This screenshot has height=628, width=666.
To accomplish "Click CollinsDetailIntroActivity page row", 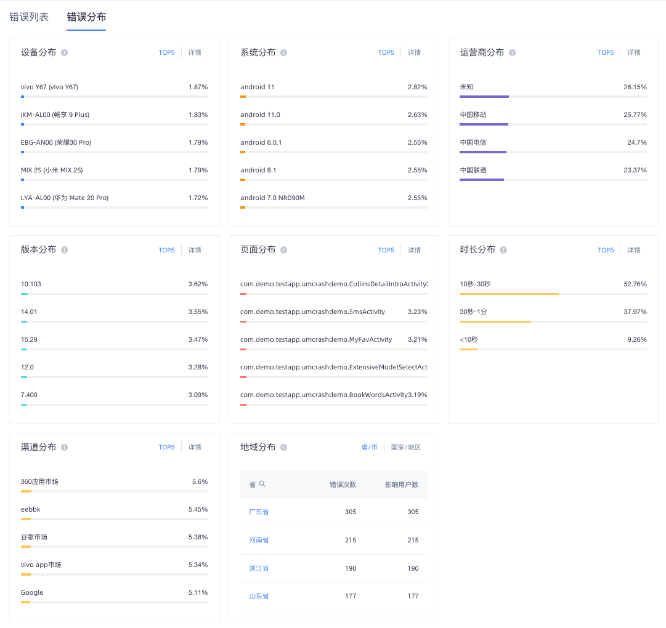I will tap(334, 288).
